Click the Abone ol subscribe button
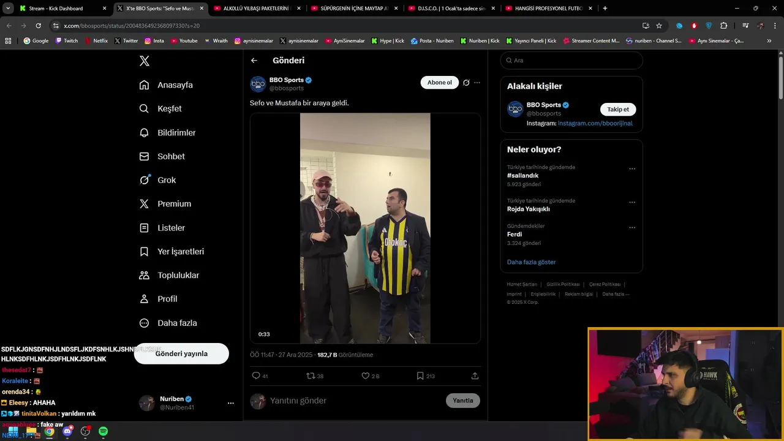This screenshot has width=784, height=441. (439, 83)
